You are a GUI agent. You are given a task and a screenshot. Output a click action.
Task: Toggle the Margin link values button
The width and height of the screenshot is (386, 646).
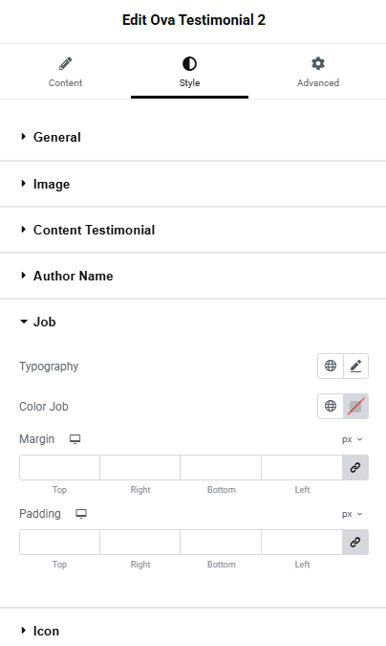tap(355, 468)
